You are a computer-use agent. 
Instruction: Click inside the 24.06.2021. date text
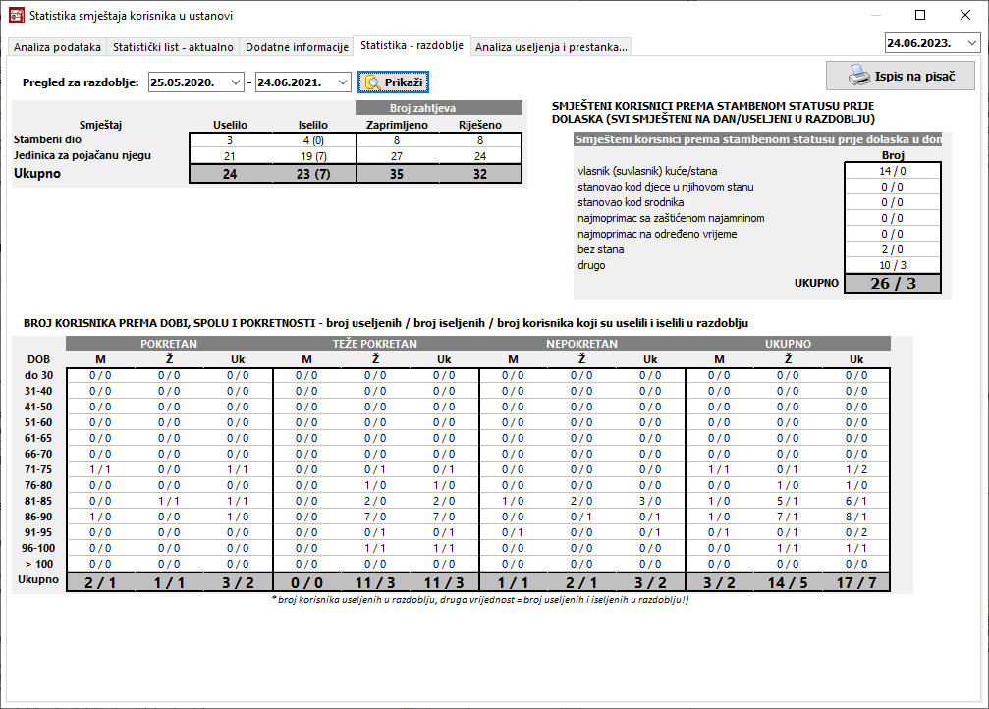point(293,83)
